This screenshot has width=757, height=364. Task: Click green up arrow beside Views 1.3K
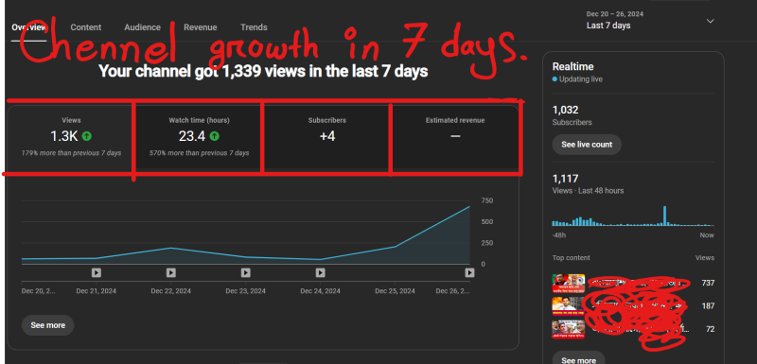[86, 136]
